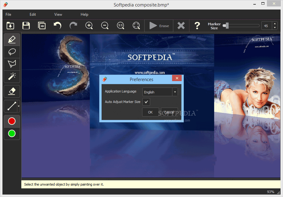Click the resize grip in the status bar corner

[x=278, y=192]
